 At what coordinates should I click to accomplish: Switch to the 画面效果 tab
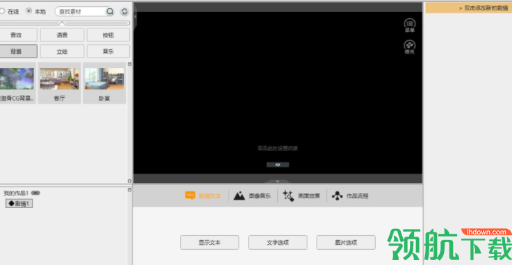coord(301,196)
